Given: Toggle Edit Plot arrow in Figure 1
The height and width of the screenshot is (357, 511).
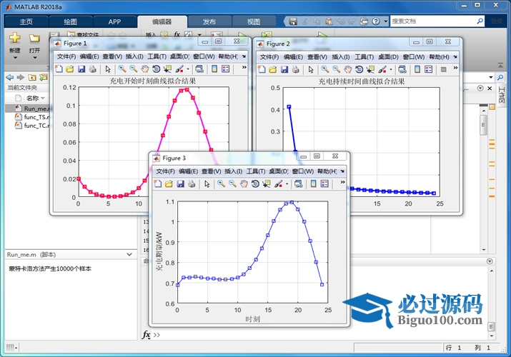Looking at the screenshot, I should 108,69.
